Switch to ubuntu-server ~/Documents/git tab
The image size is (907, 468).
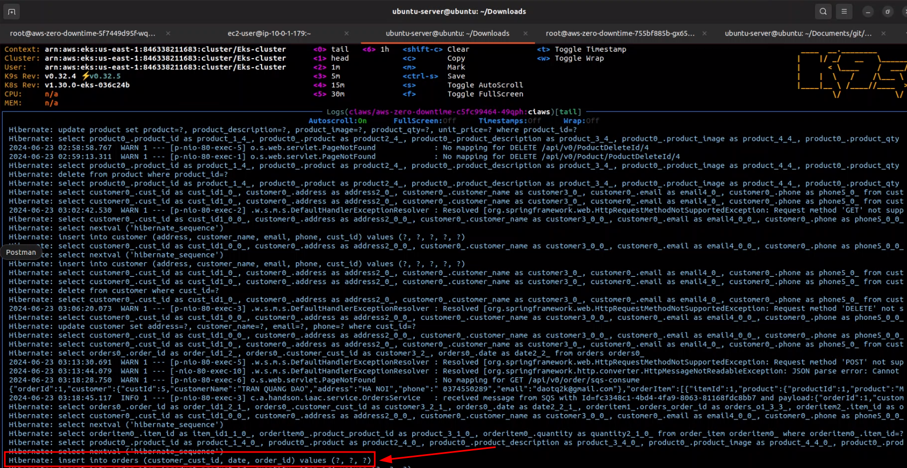click(798, 33)
